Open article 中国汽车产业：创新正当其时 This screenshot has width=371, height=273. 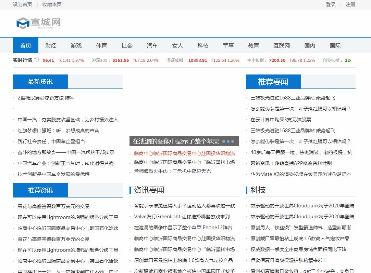point(65,163)
